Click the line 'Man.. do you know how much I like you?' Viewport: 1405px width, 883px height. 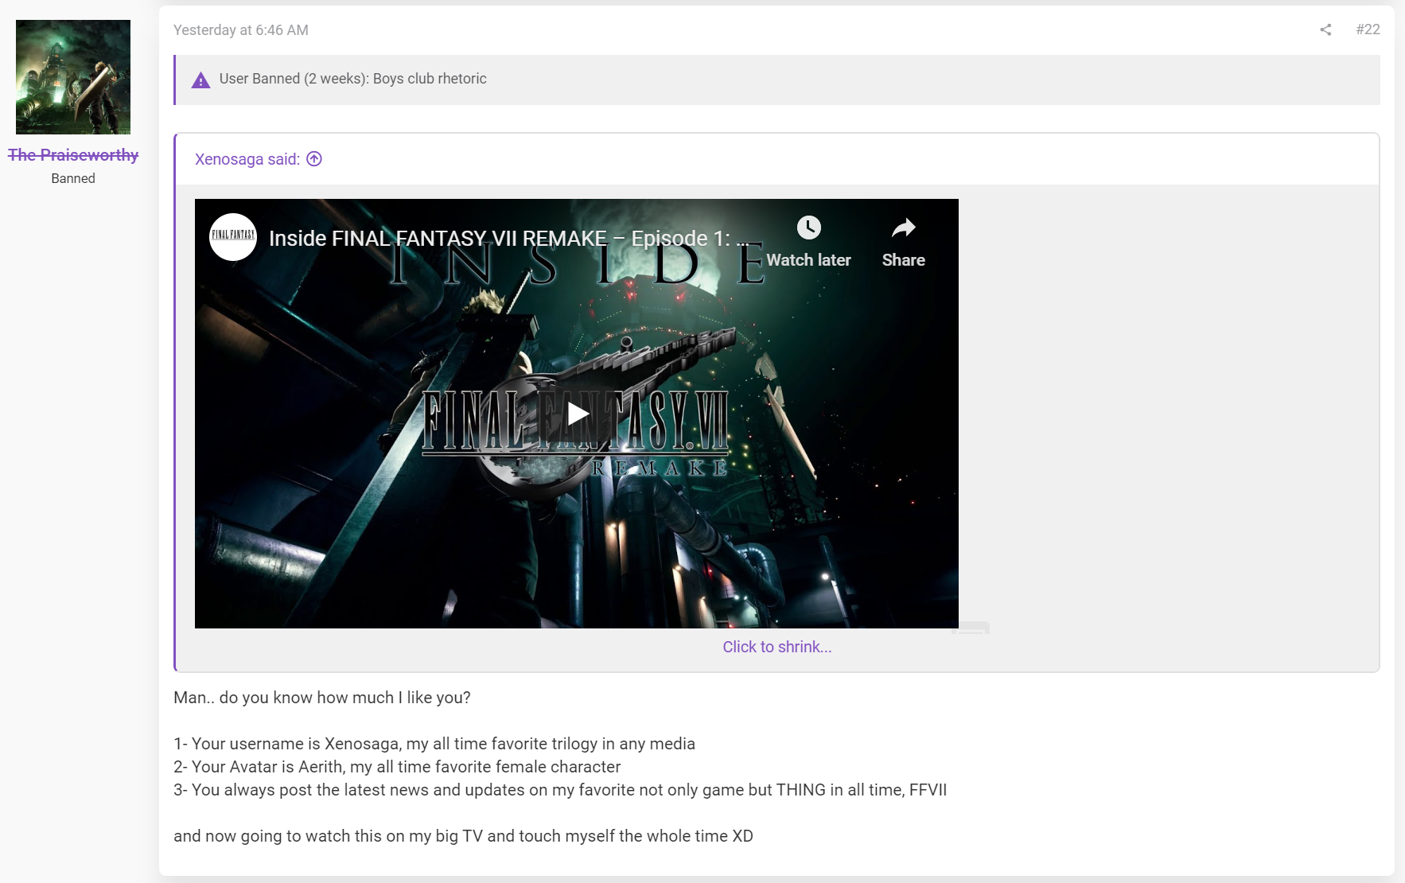(x=322, y=698)
